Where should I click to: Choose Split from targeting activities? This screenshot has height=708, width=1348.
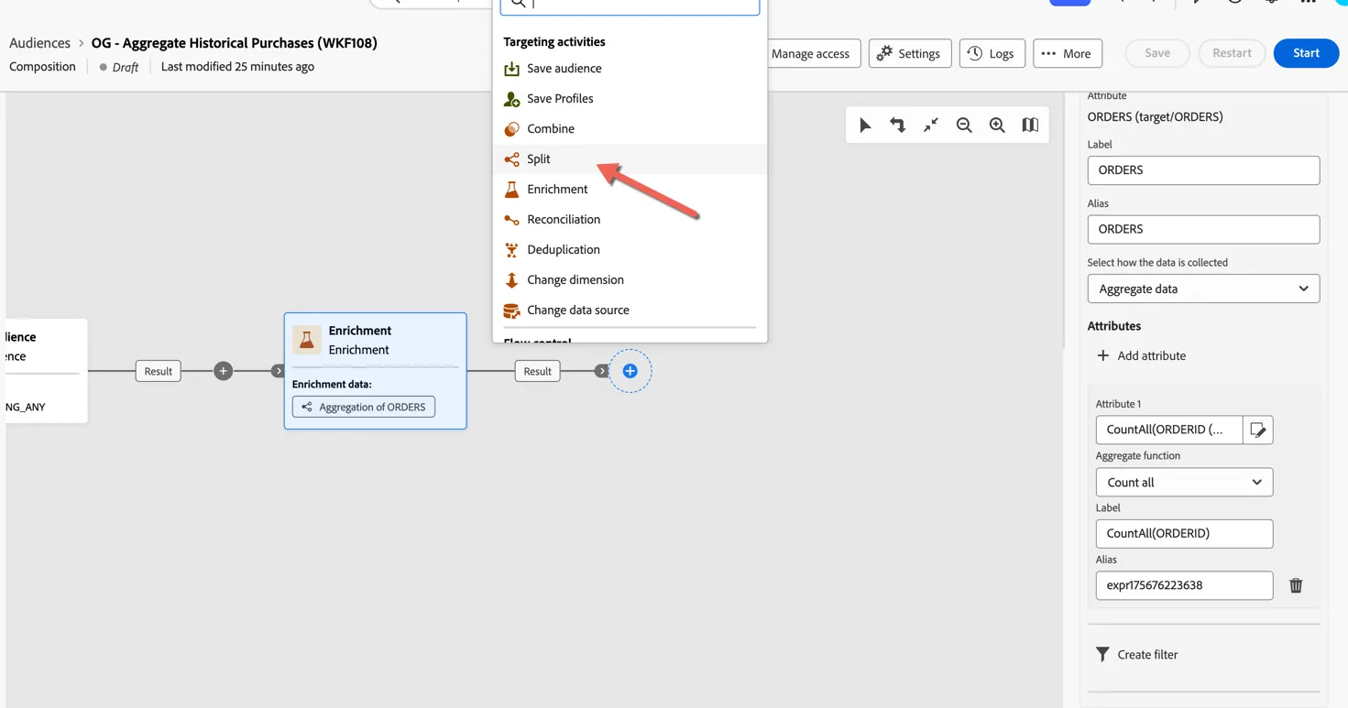[x=630, y=159]
